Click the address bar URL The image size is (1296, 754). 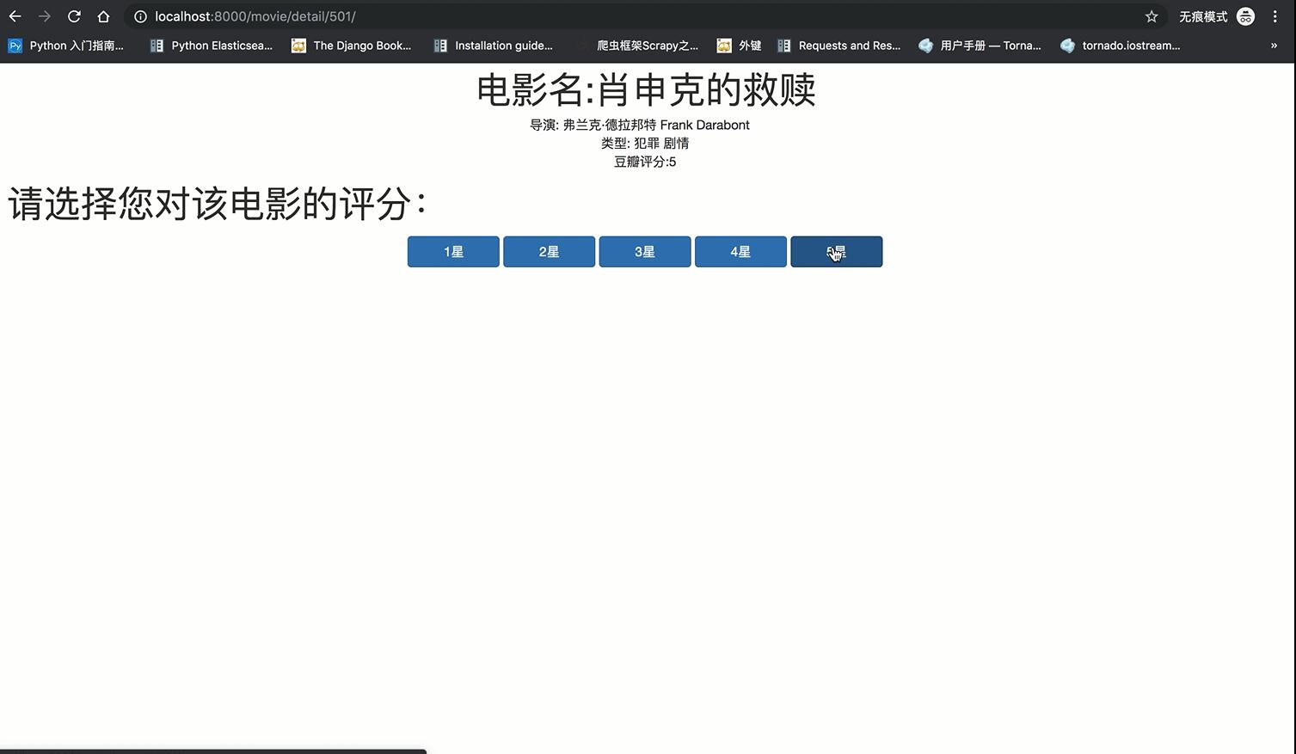(x=255, y=16)
